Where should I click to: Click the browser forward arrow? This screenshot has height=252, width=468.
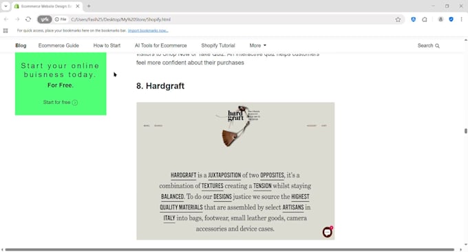pyautogui.click(x=17, y=19)
